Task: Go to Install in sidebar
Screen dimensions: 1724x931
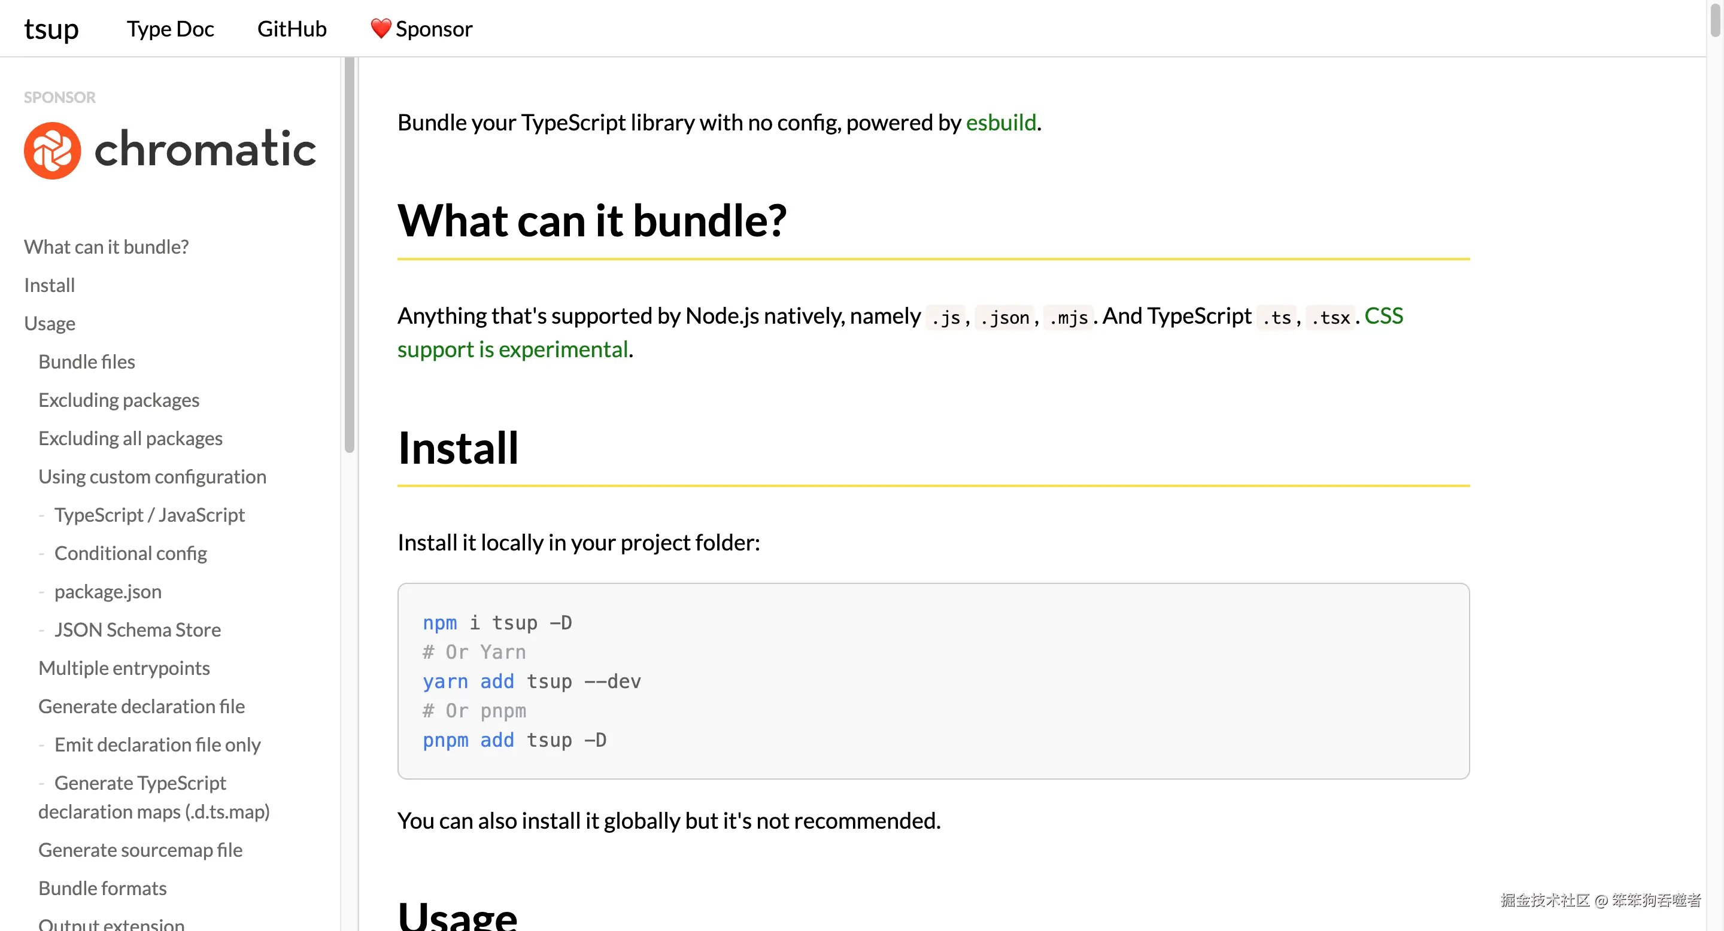Action: point(50,285)
